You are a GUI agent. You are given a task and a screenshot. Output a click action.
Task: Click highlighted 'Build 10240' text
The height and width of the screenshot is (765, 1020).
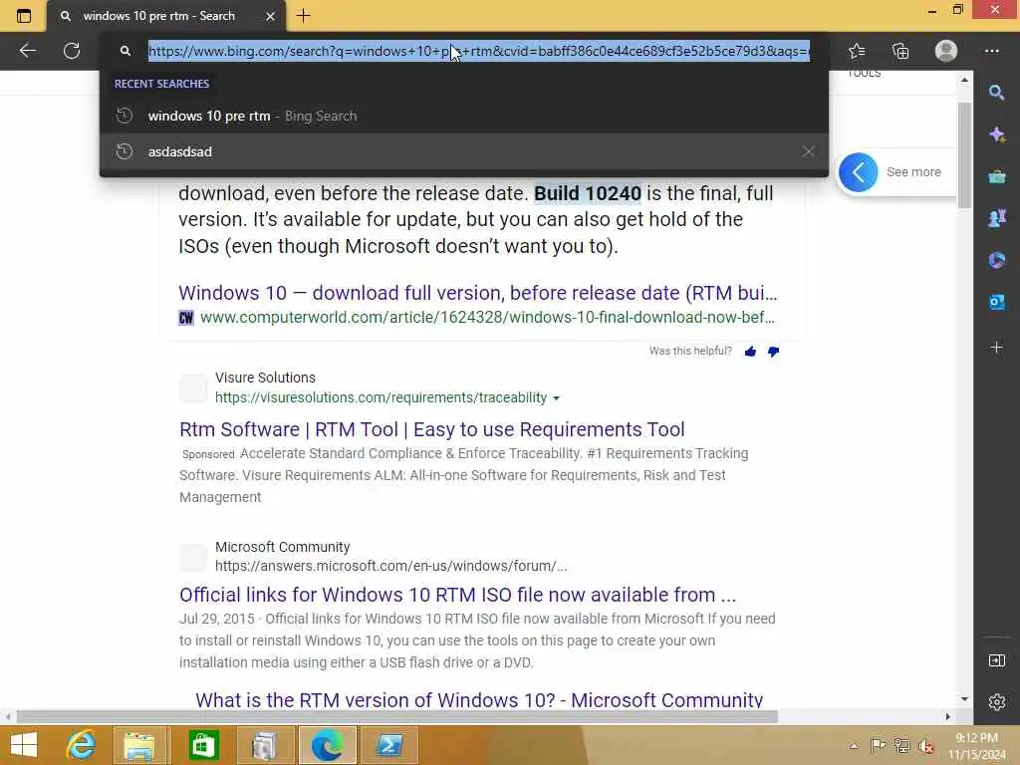[588, 193]
